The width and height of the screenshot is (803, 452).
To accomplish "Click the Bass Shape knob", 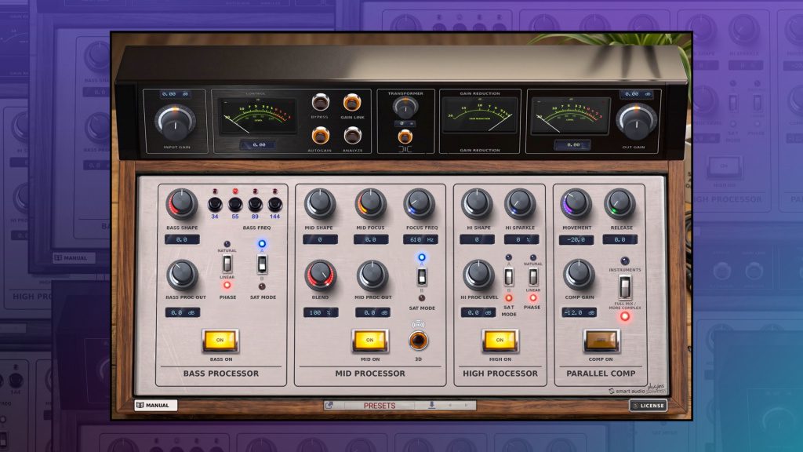I will 181,204.
